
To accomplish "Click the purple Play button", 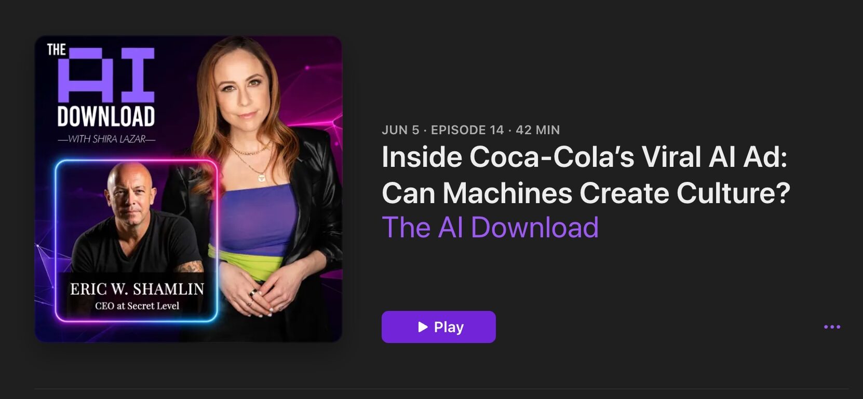I will (x=438, y=327).
